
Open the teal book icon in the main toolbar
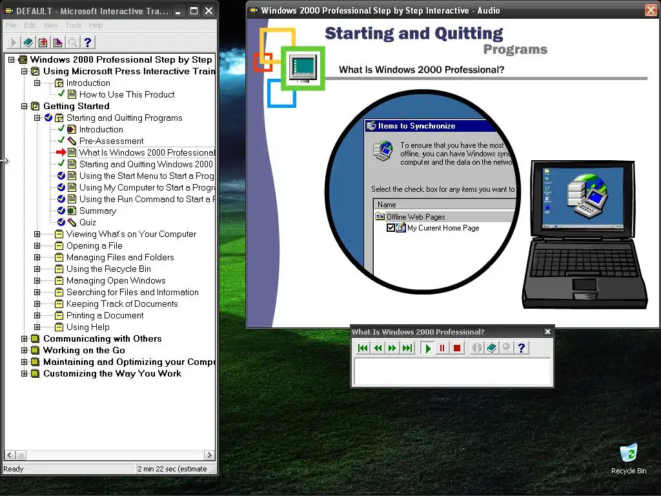(x=28, y=42)
